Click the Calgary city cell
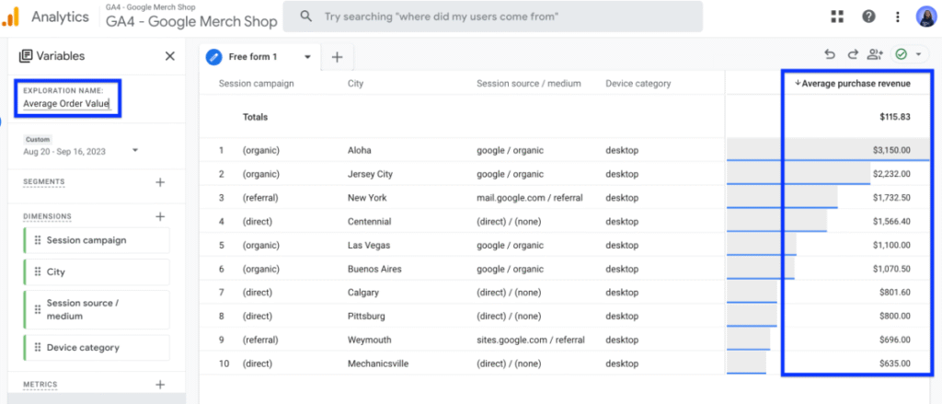The image size is (942, 404). pos(362,292)
